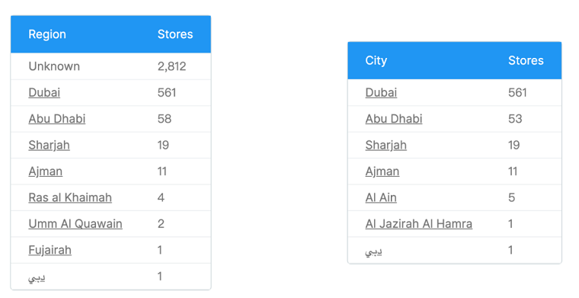579x298 pixels.
Task: Open the Al Jazirah Al Hamra link
Action: tap(419, 224)
